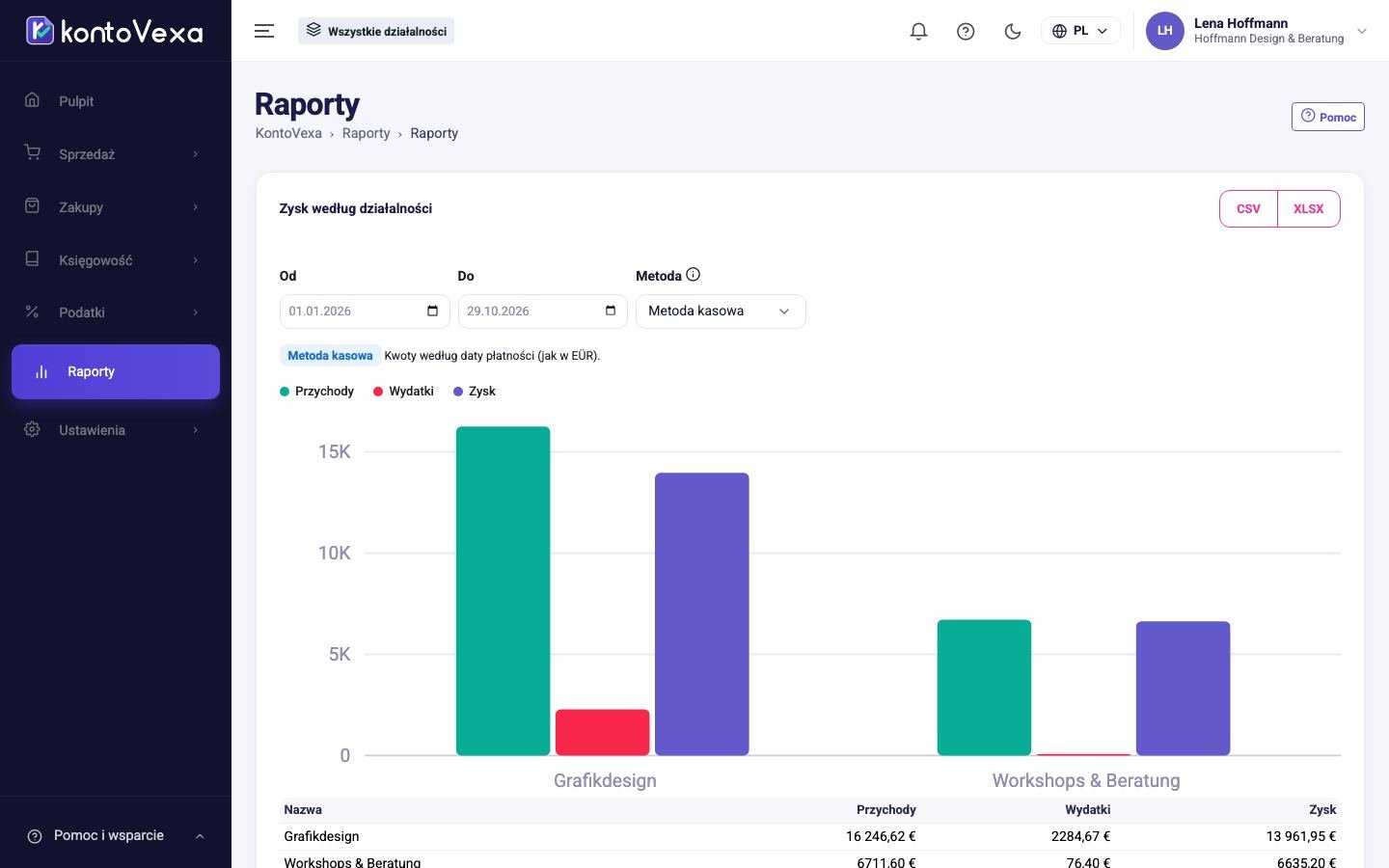Toggle Wydatki series in chart legend
The height and width of the screenshot is (868, 1389).
click(403, 392)
